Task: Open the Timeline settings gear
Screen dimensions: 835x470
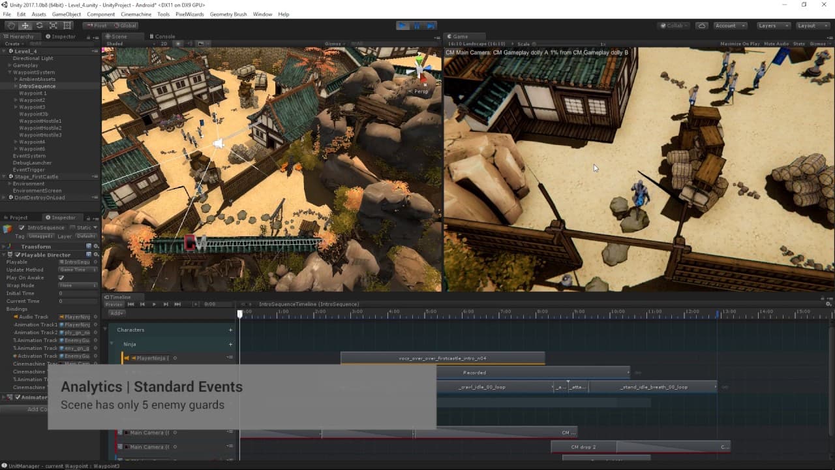Action: 828,304
